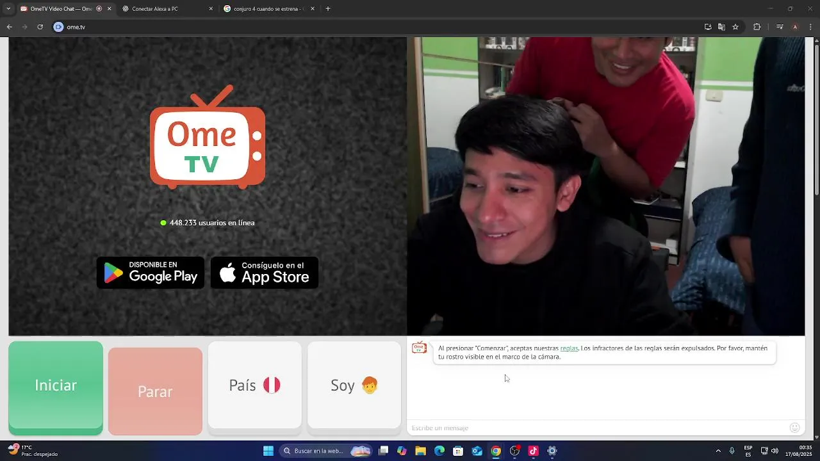
Task: Open the Windows Start menu
Action: [268, 451]
